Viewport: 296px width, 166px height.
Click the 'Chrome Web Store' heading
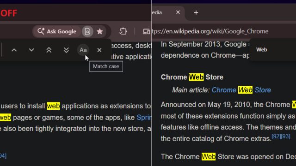tap(192, 77)
